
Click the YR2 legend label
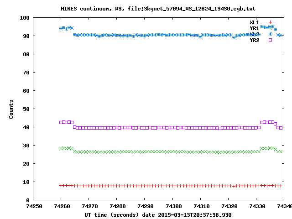[255, 40]
